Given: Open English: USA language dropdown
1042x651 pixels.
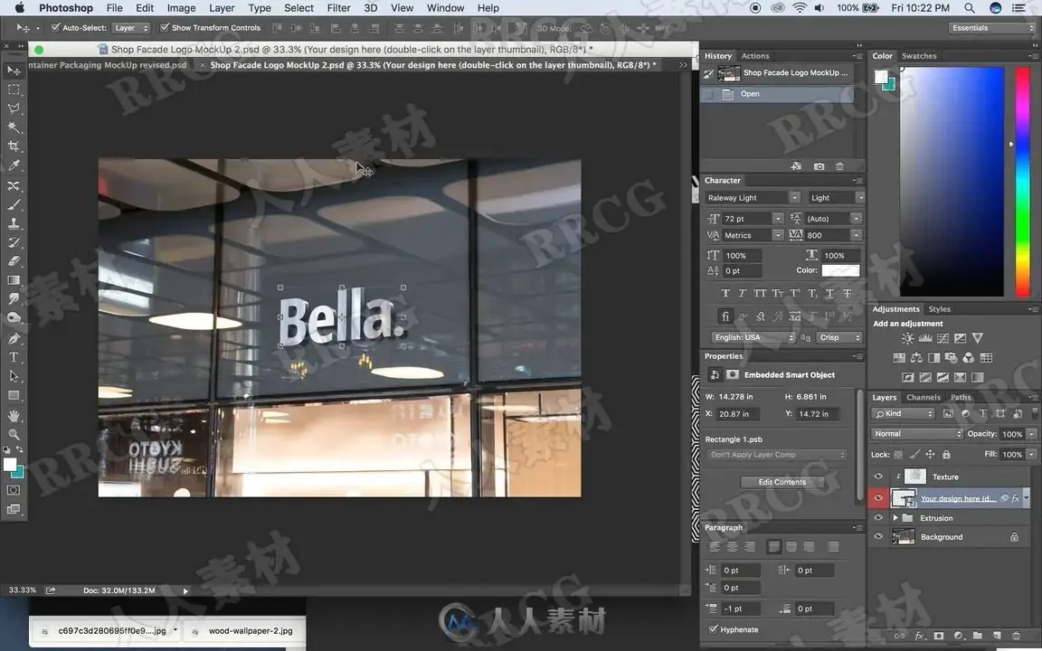Looking at the screenshot, I should pyautogui.click(x=753, y=337).
